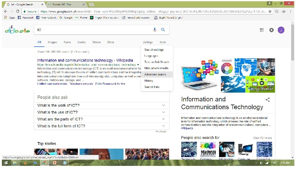Open the Home bookmark

coord(81,18)
